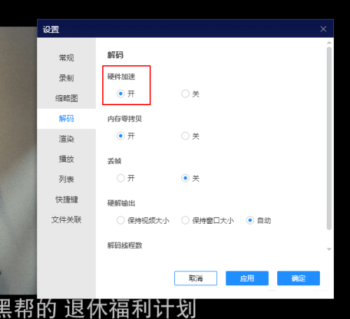This screenshot has width=350, height=319.
Task: Turn 硬件加速 on with 开 radio
Action: click(x=120, y=94)
